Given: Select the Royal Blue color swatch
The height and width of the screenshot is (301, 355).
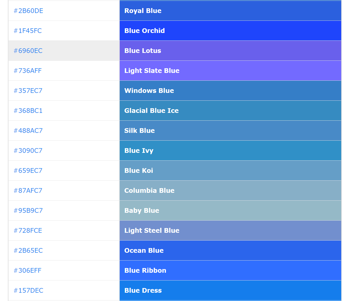Looking at the screenshot, I should tap(230, 11).
